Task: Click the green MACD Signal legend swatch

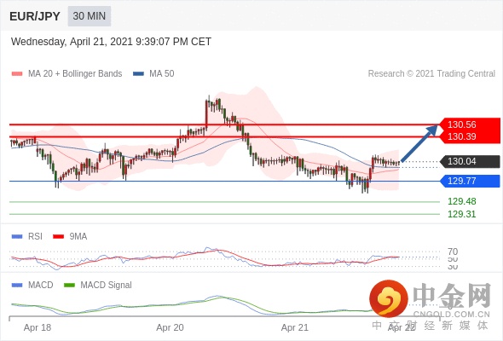Action: tap(69, 286)
